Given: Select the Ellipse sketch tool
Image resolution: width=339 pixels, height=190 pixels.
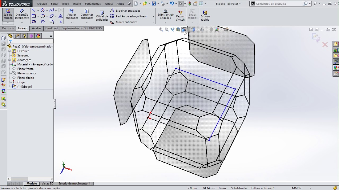Looking at the screenshot, I should click(51, 16).
